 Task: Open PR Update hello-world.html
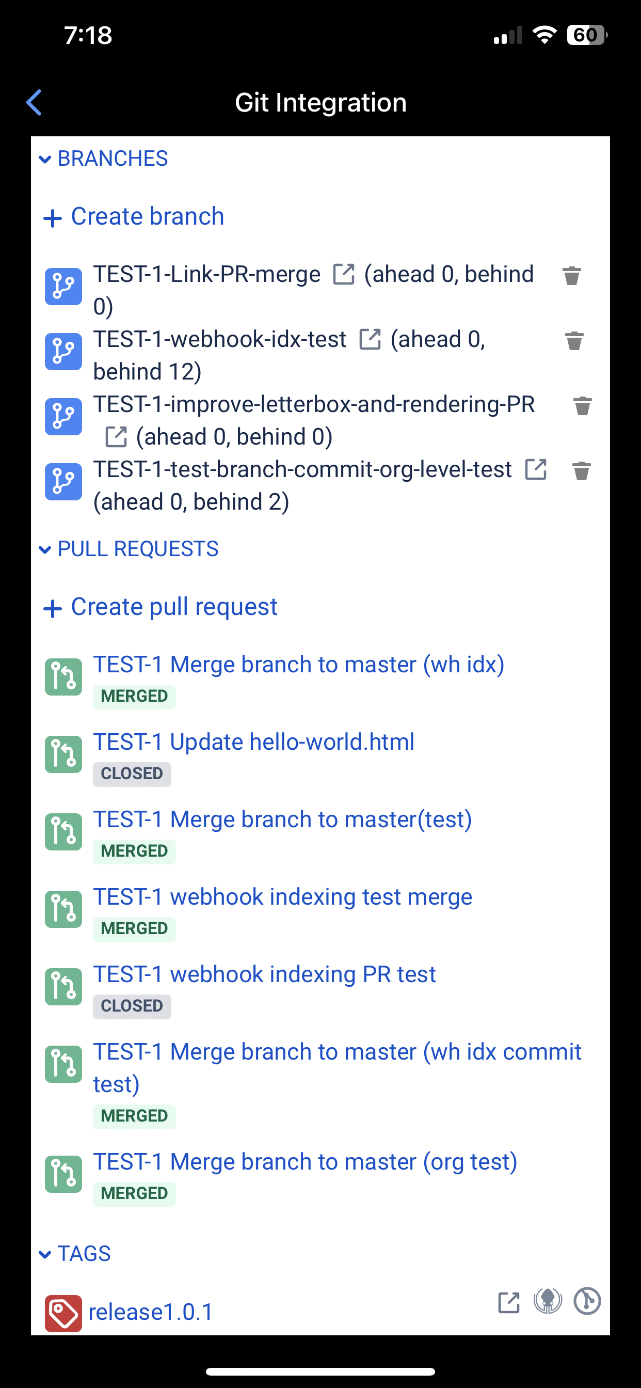254,743
